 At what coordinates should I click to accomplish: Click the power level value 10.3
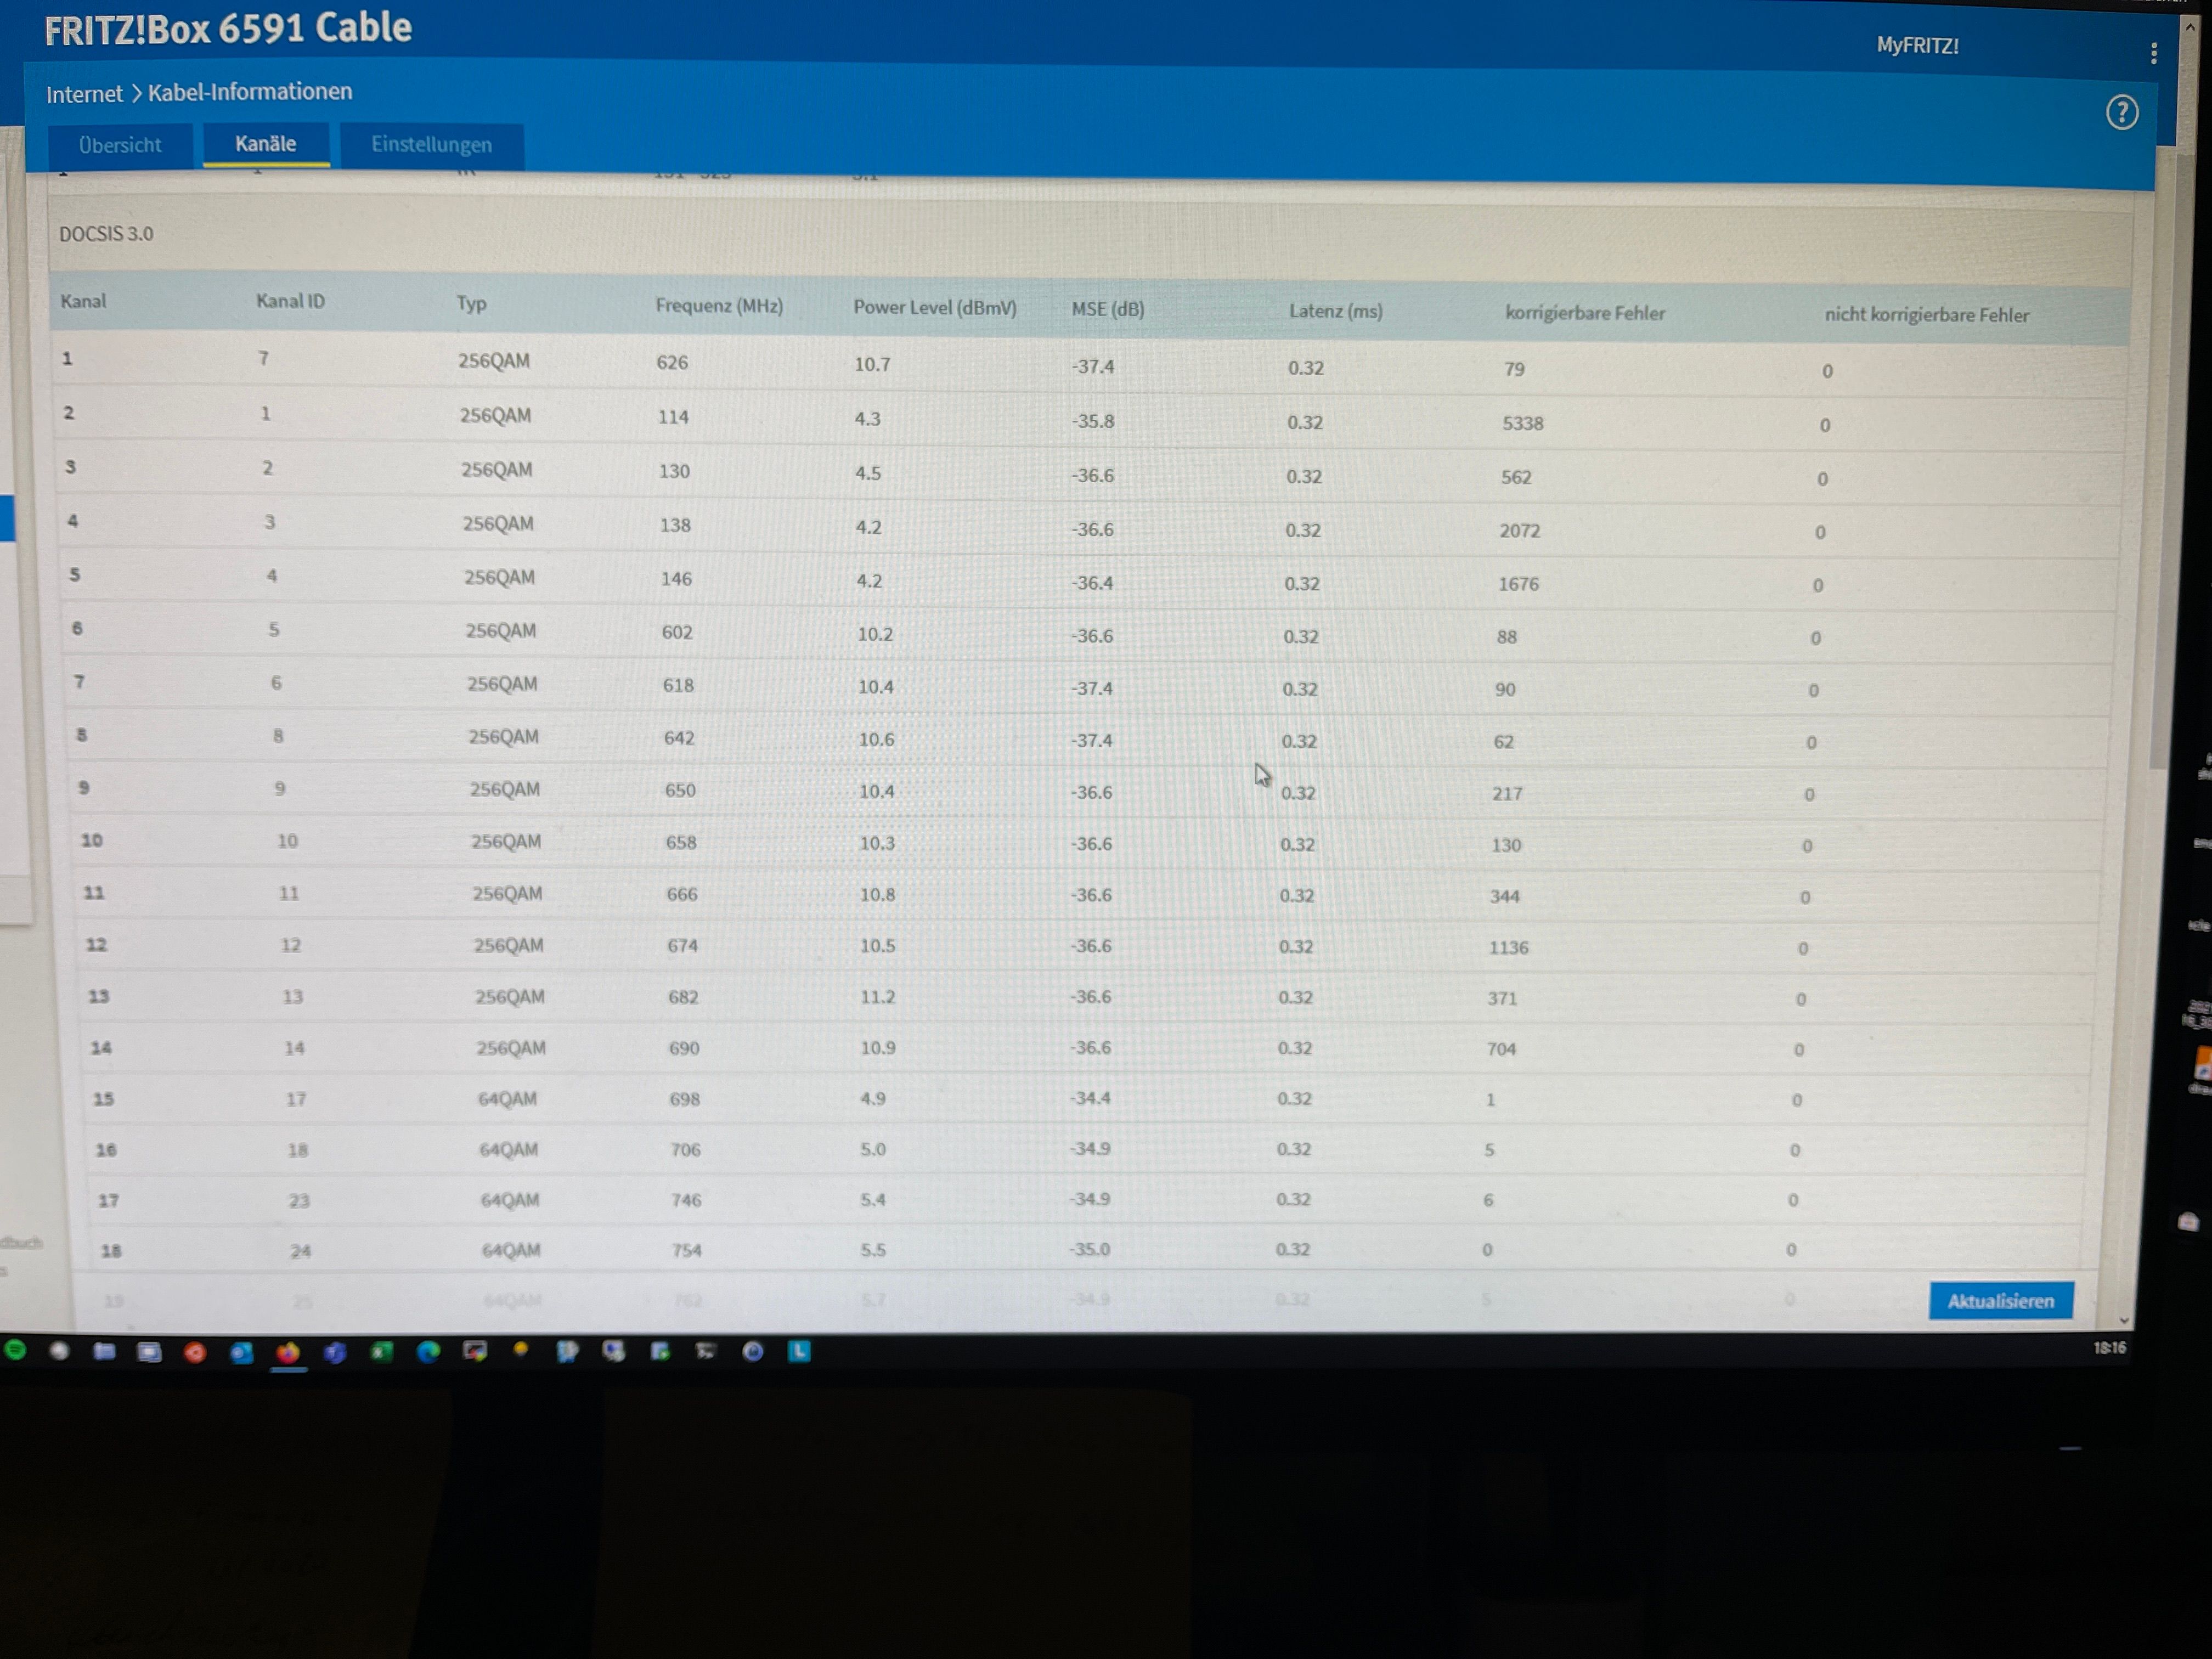877,843
